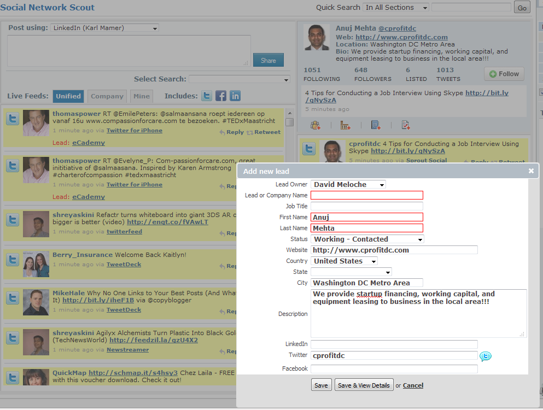Open the Select Search dropdown

240,79
